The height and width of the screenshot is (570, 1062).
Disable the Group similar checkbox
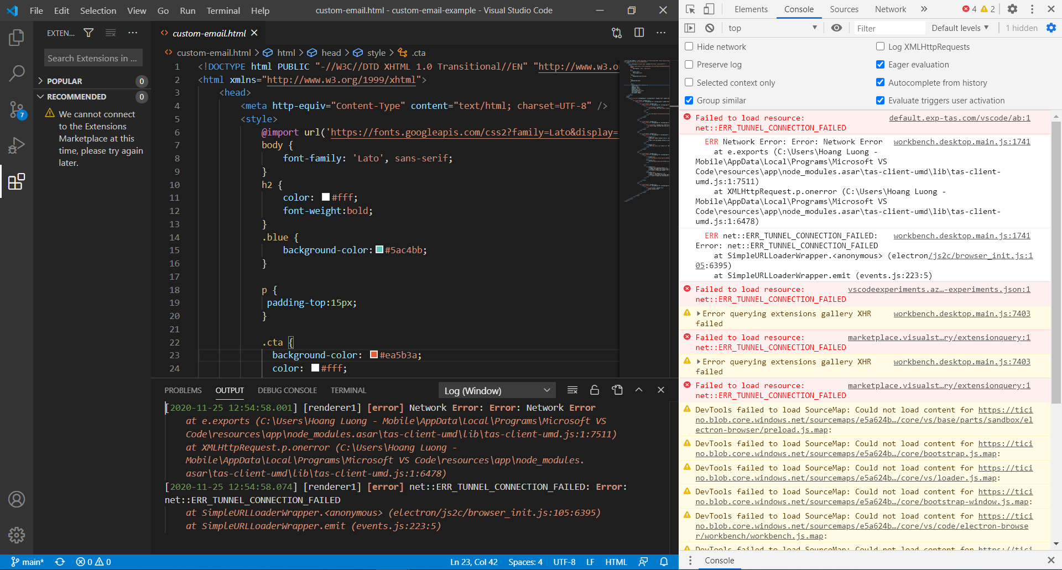point(689,100)
